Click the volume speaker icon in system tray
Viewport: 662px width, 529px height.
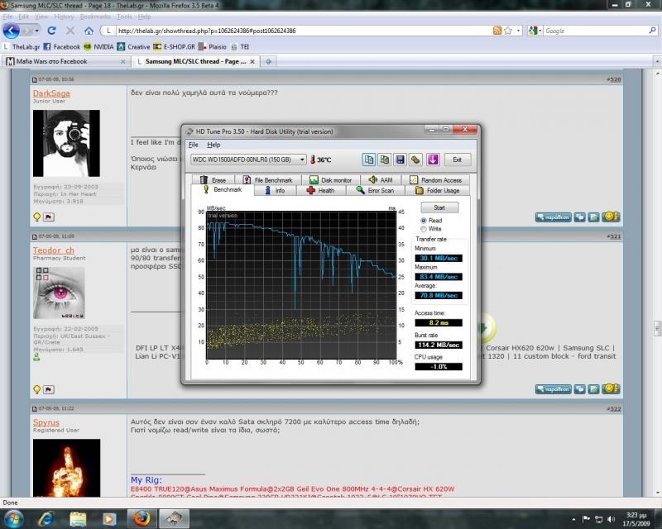coord(611,519)
